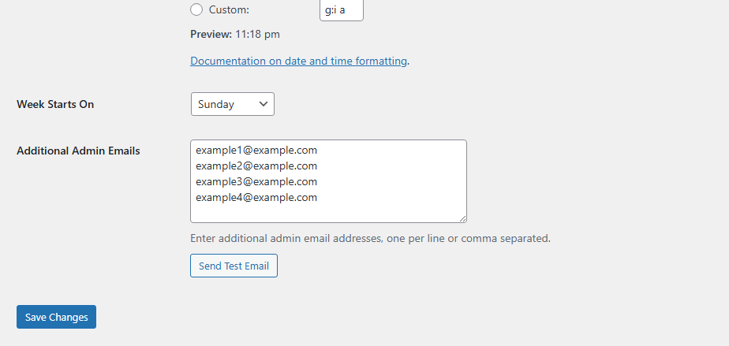Select the Custom time format radio button
The image size is (729, 346).
pos(196,10)
